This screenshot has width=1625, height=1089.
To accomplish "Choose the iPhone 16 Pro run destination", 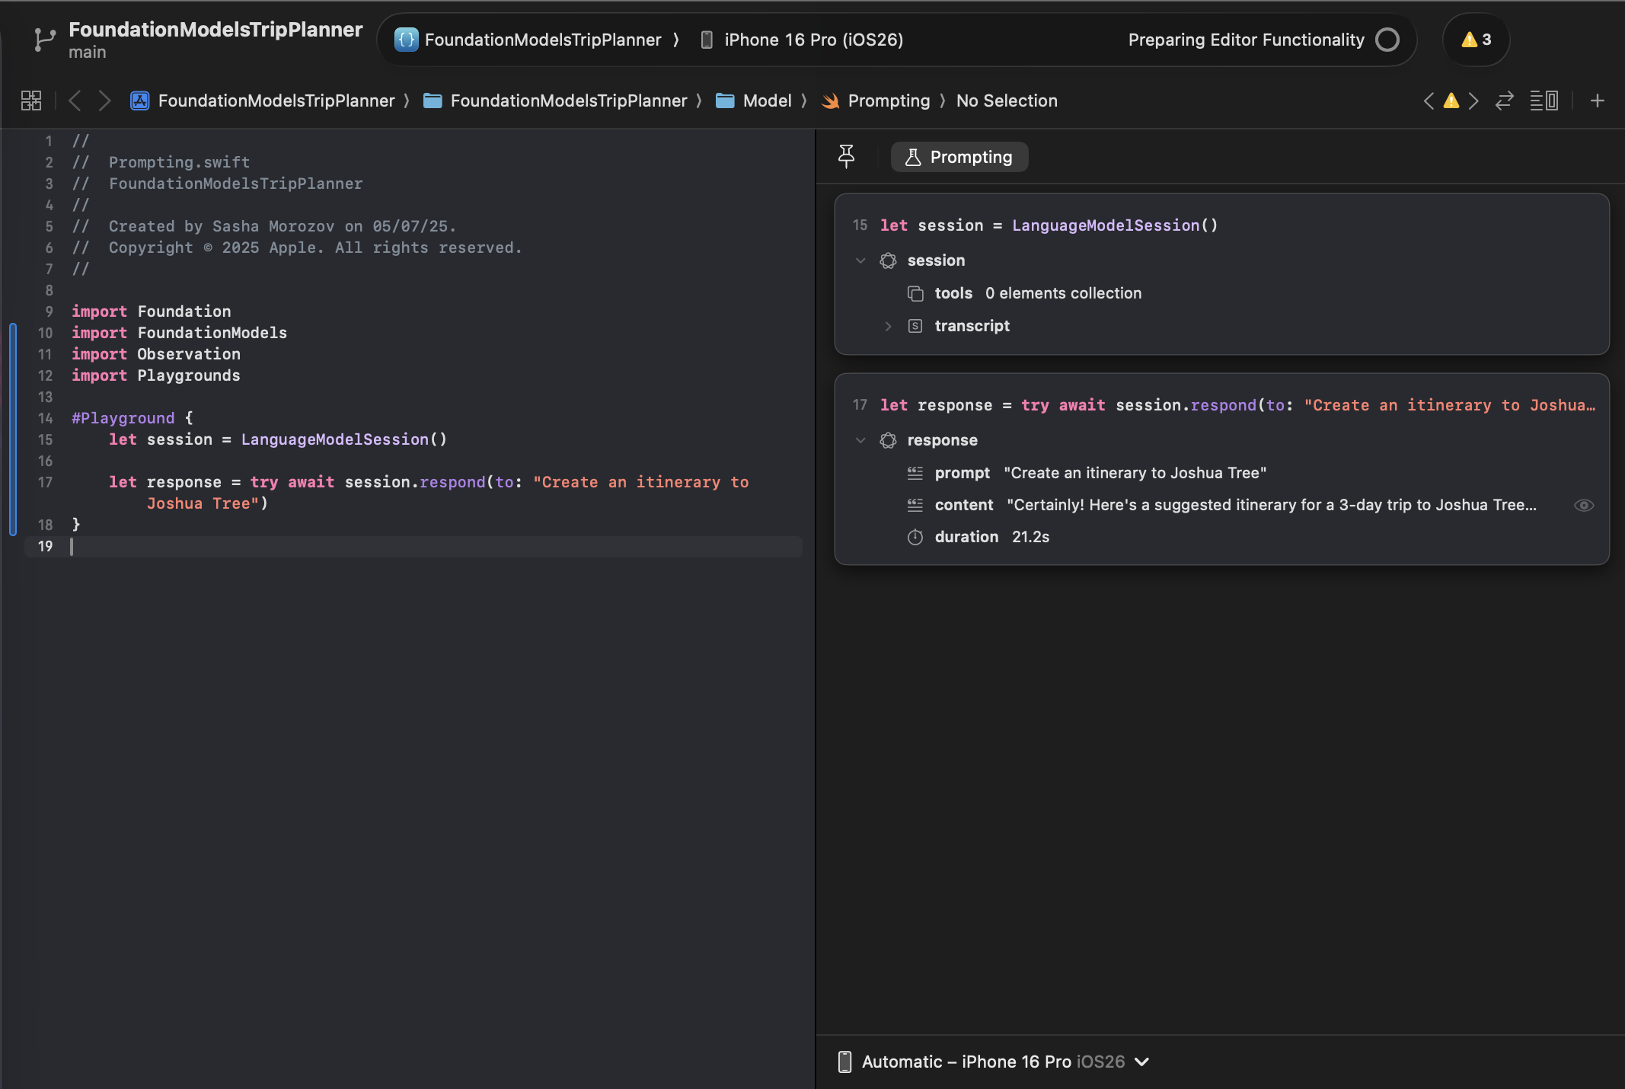I will (x=812, y=40).
